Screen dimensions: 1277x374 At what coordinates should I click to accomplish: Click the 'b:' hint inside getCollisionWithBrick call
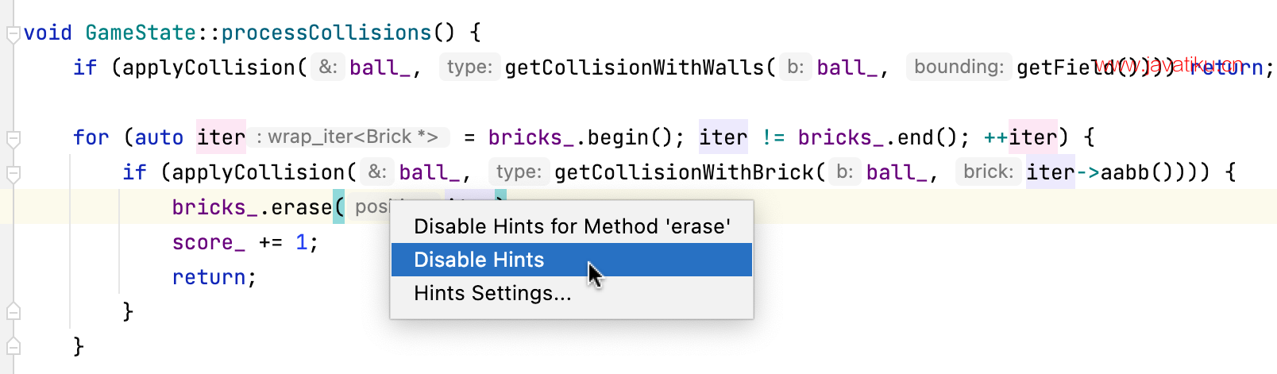(x=844, y=172)
